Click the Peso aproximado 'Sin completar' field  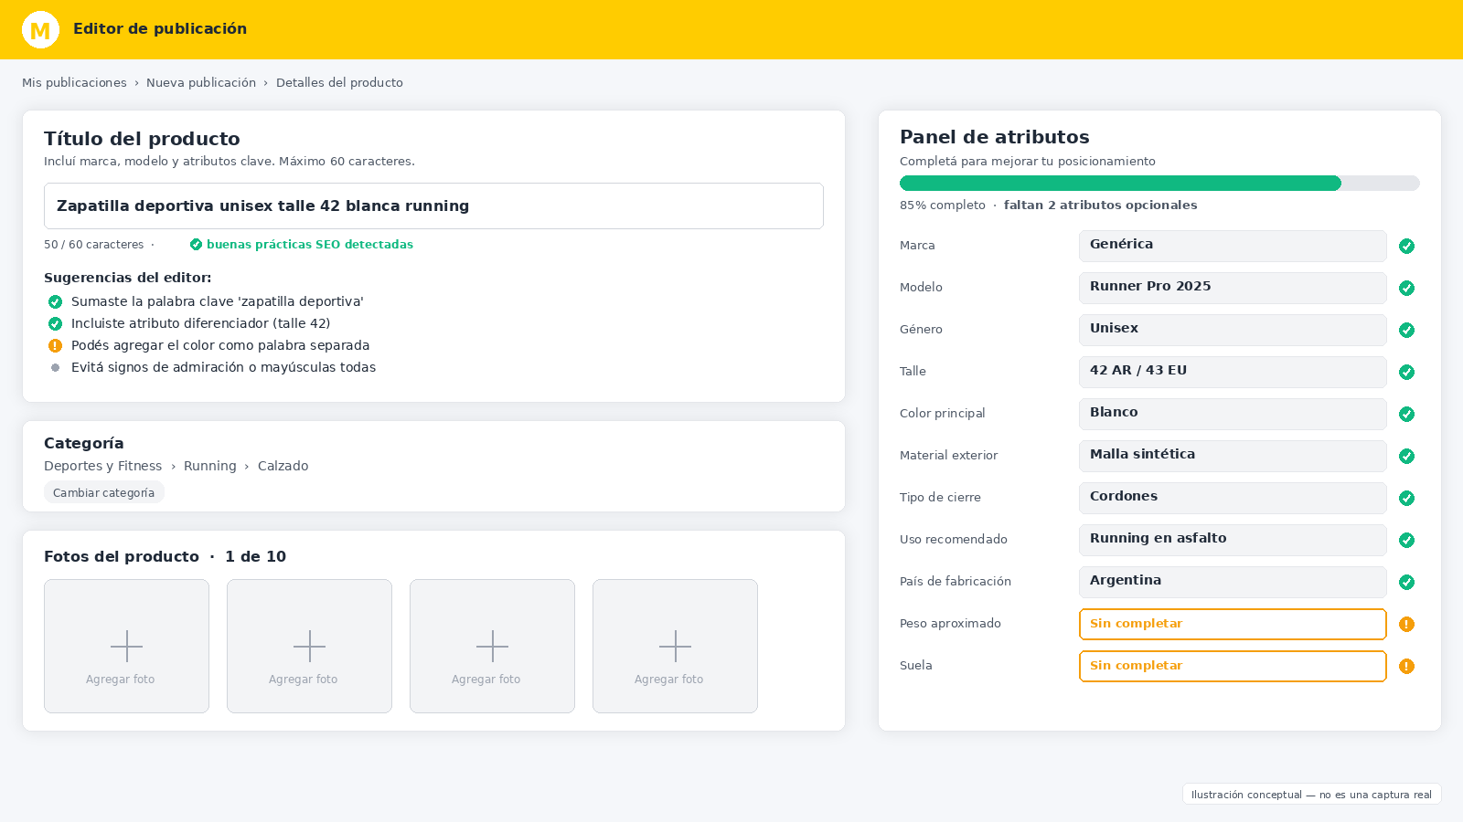[1233, 625]
